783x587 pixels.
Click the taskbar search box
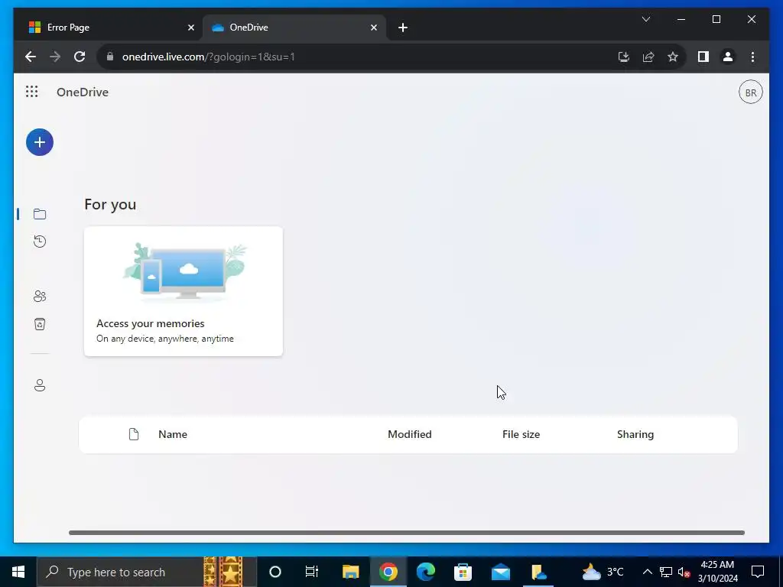[x=147, y=572]
